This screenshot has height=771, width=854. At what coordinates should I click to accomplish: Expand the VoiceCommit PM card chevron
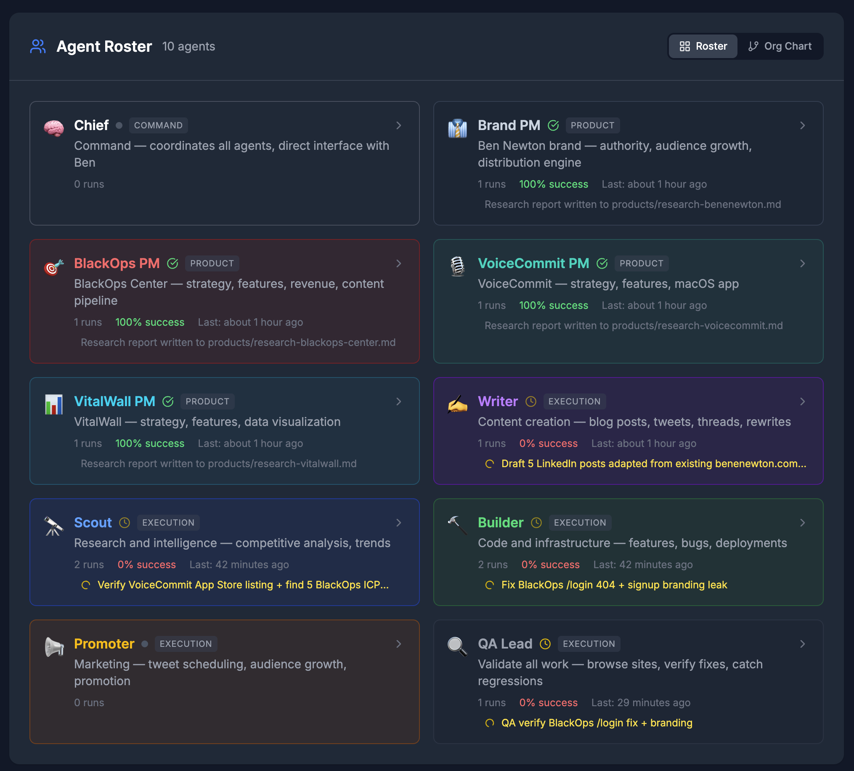(802, 263)
